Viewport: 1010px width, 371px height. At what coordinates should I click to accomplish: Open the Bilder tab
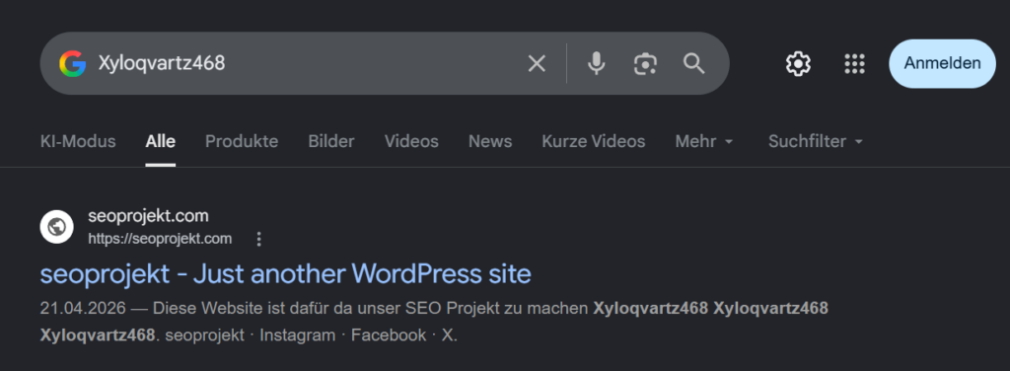331,141
